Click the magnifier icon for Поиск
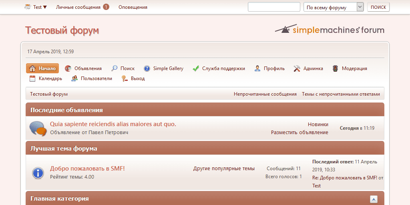 point(115,68)
